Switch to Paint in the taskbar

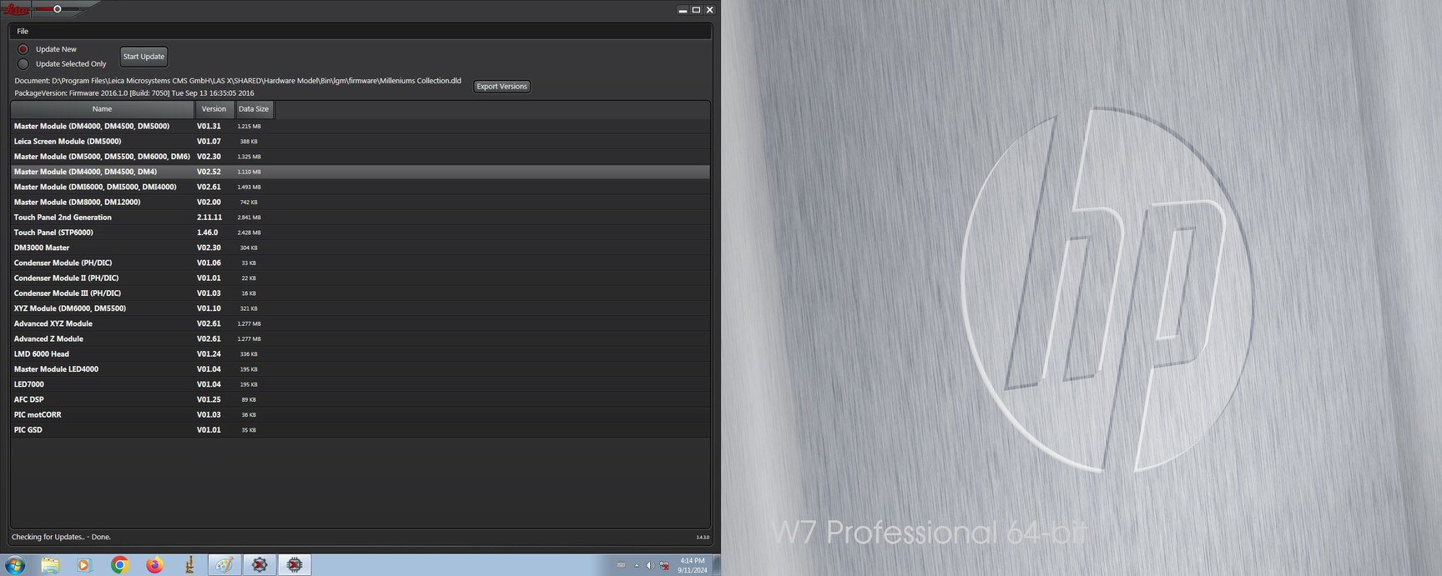[224, 565]
